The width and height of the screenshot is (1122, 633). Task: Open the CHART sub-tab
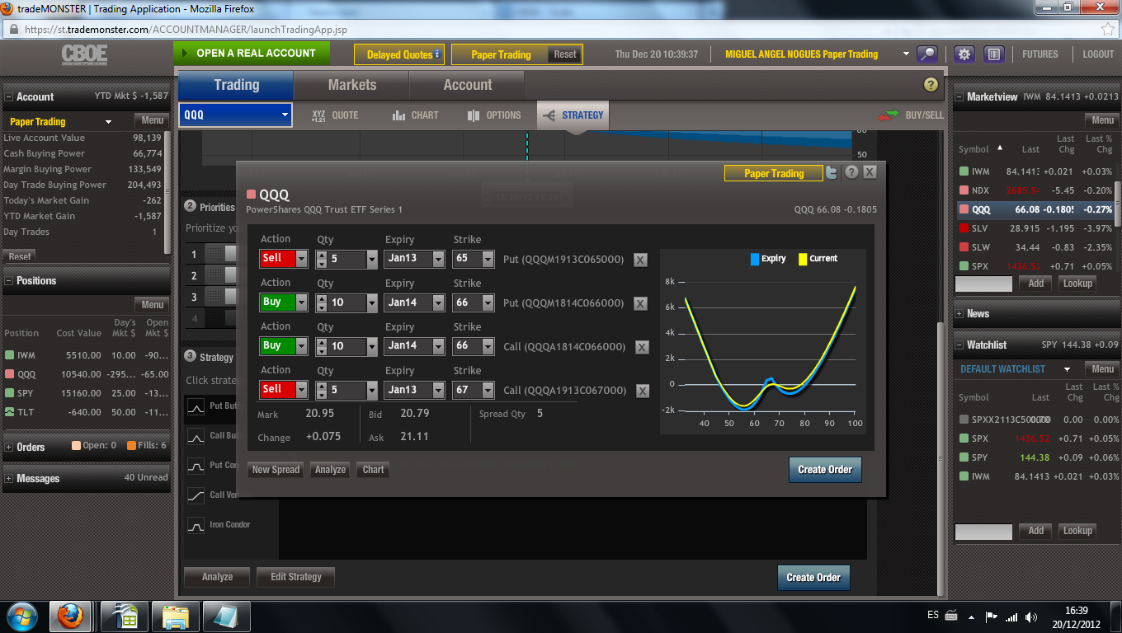pyautogui.click(x=415, y=115)
